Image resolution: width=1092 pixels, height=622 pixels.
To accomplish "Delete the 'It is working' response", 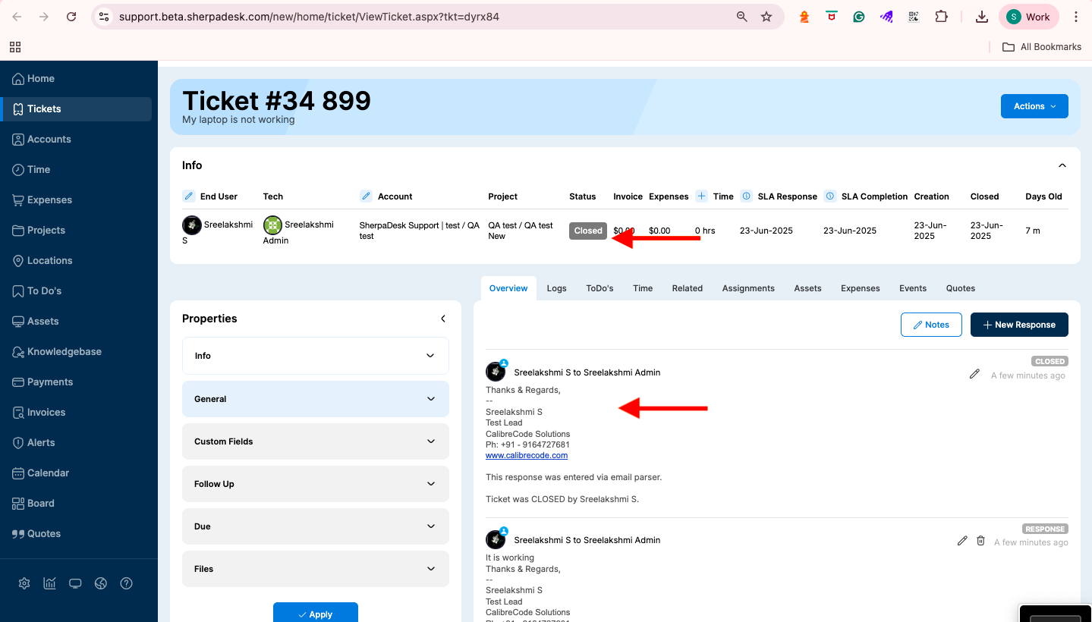I will 980,541.
